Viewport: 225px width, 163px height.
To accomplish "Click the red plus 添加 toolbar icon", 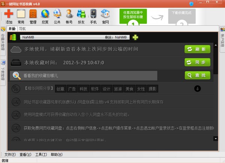I will coord(9,14).
